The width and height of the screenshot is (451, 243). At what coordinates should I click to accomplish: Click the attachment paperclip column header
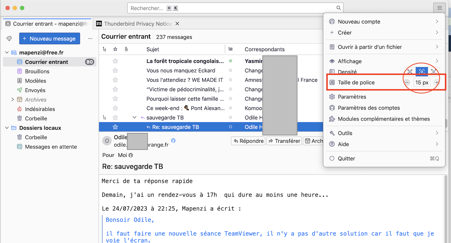click(126, 49)
